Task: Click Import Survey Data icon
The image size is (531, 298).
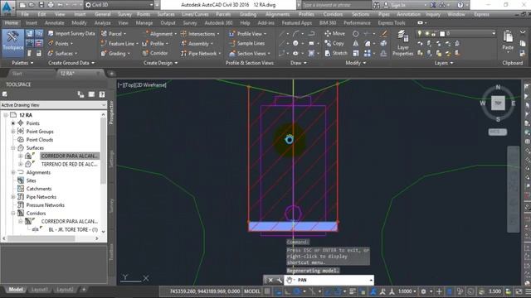Action: (x=51, y=33)
